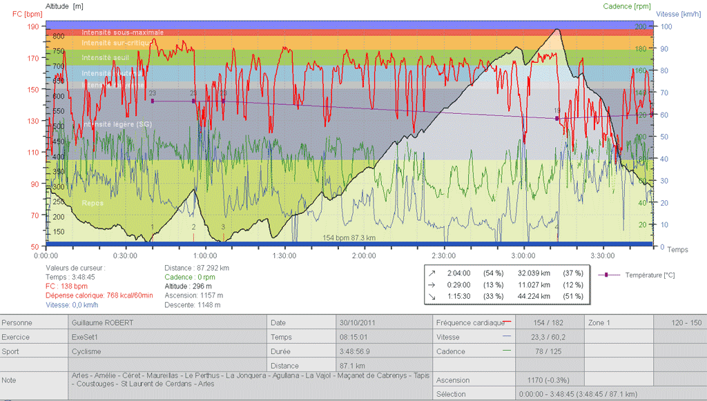707x401 pixels.
Task: Select the temperature point labeled 19
Action: pos(556,119)
